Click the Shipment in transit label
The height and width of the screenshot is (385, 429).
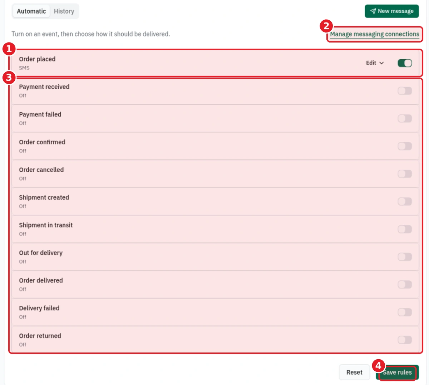coord(46,225)
